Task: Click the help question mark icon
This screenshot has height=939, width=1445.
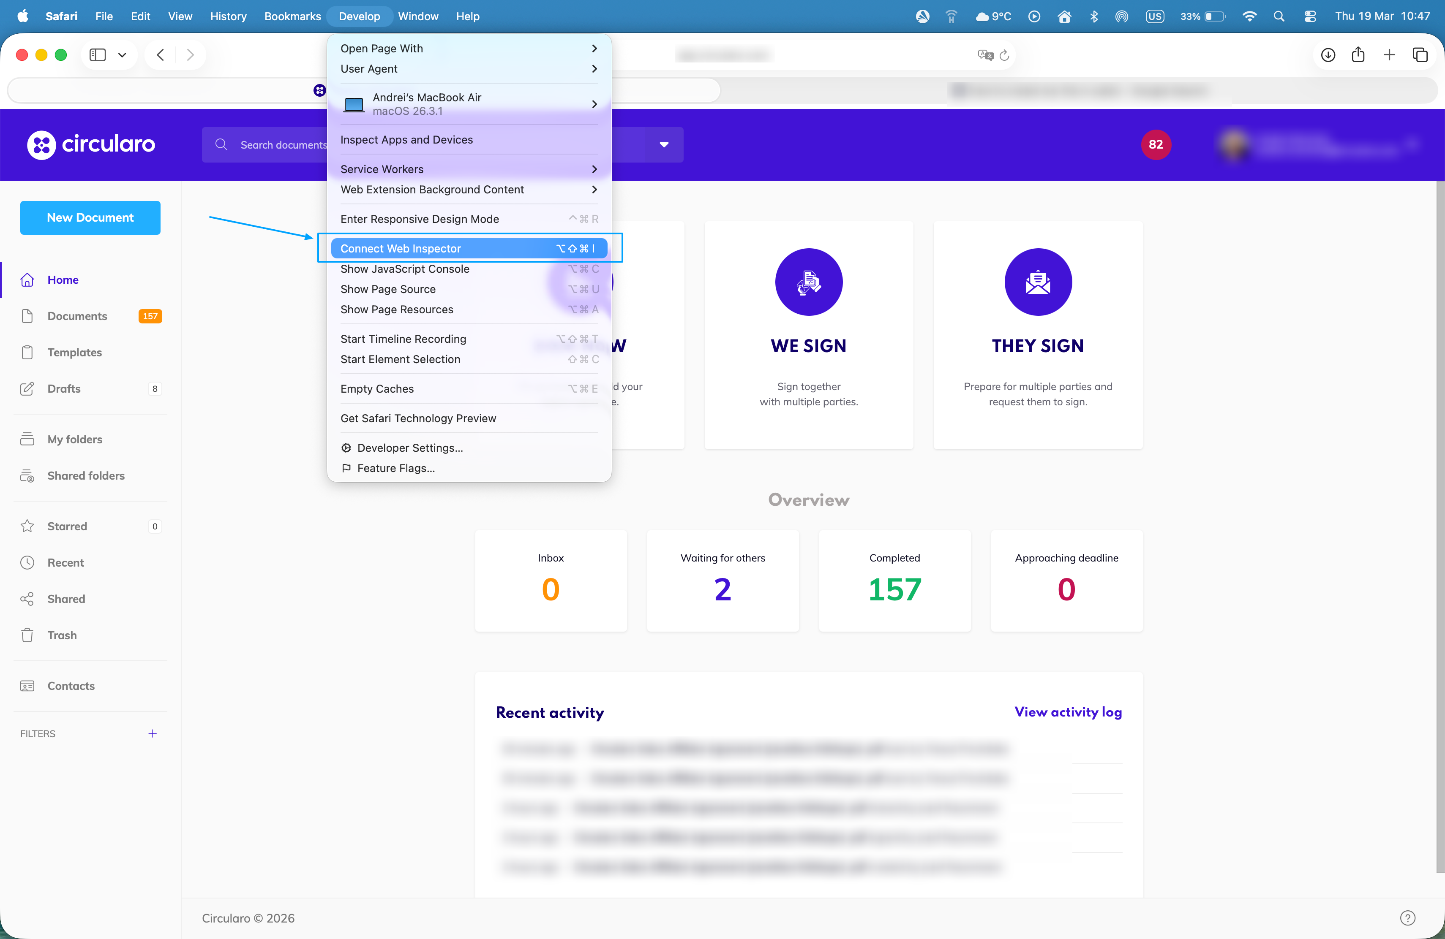Action: [x=1407, y=918]
